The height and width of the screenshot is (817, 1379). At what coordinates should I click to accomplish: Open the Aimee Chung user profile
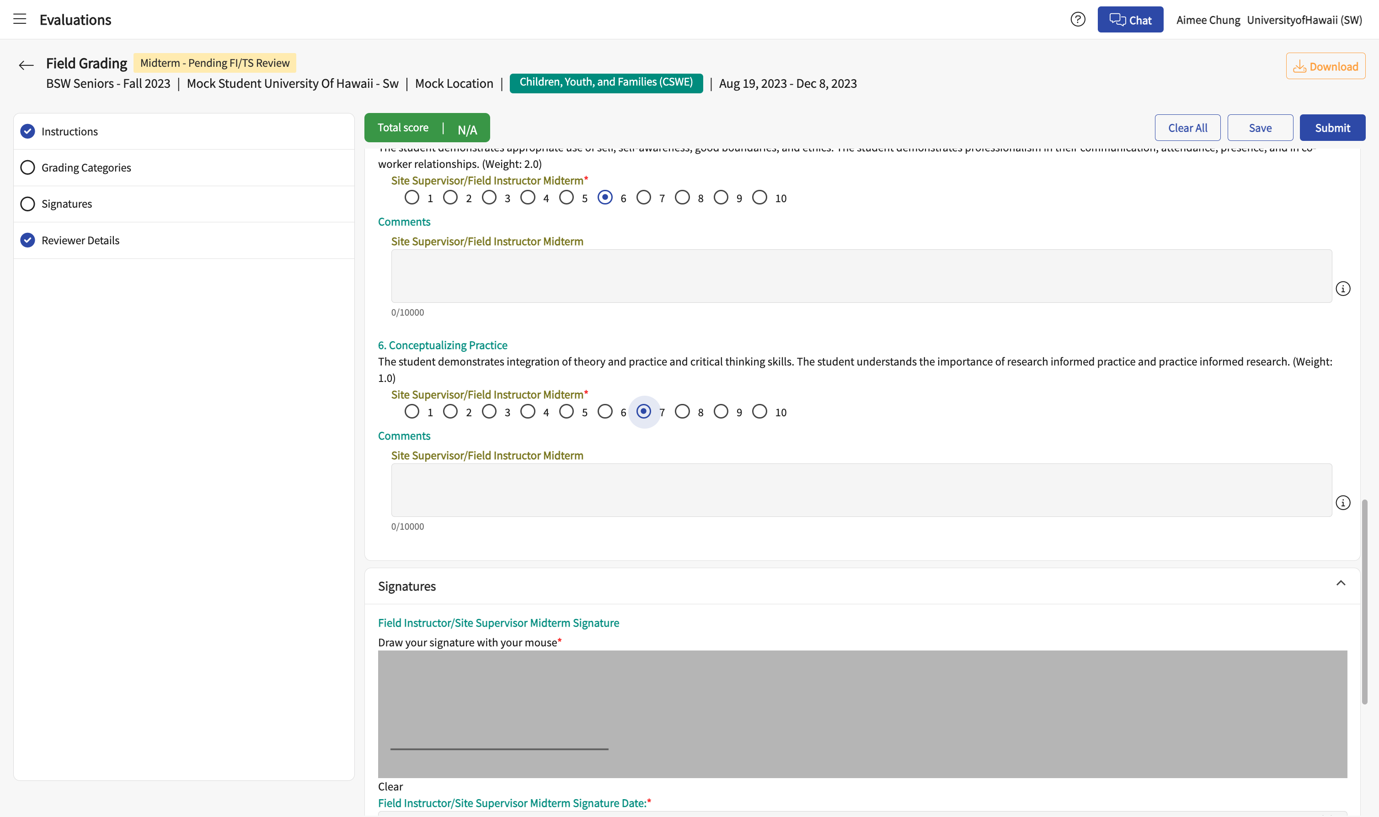(x=1208, y=21)
